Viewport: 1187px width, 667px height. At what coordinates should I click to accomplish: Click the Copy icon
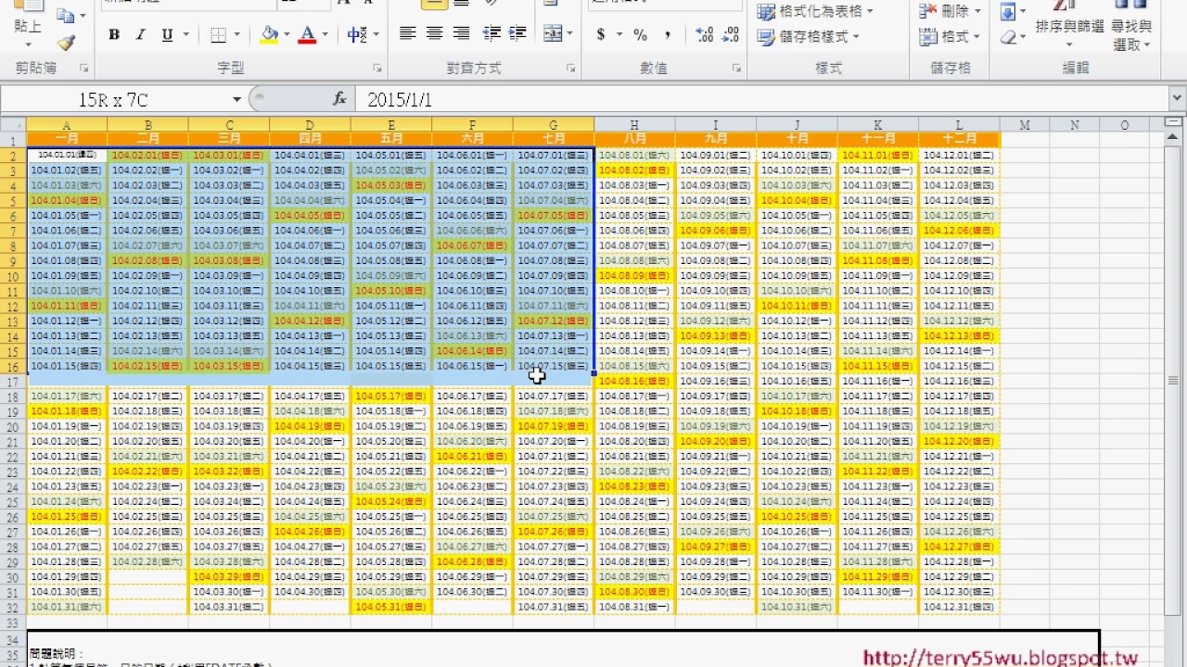click(65, 16)
